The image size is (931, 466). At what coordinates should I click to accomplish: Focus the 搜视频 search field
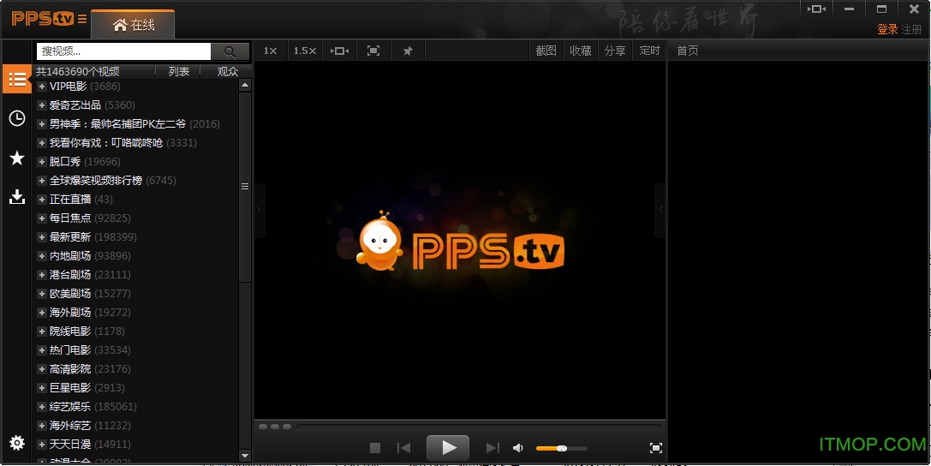123,51
